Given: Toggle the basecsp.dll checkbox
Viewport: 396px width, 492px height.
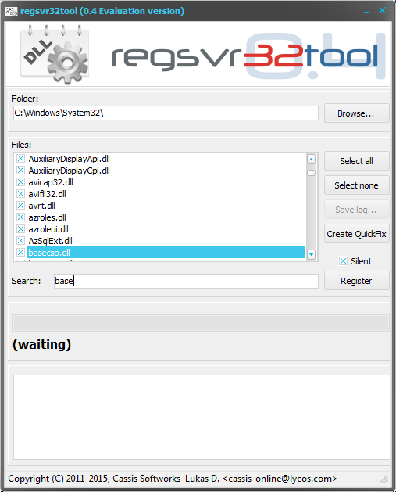Looking at the screenshot, I should [20, 253].
